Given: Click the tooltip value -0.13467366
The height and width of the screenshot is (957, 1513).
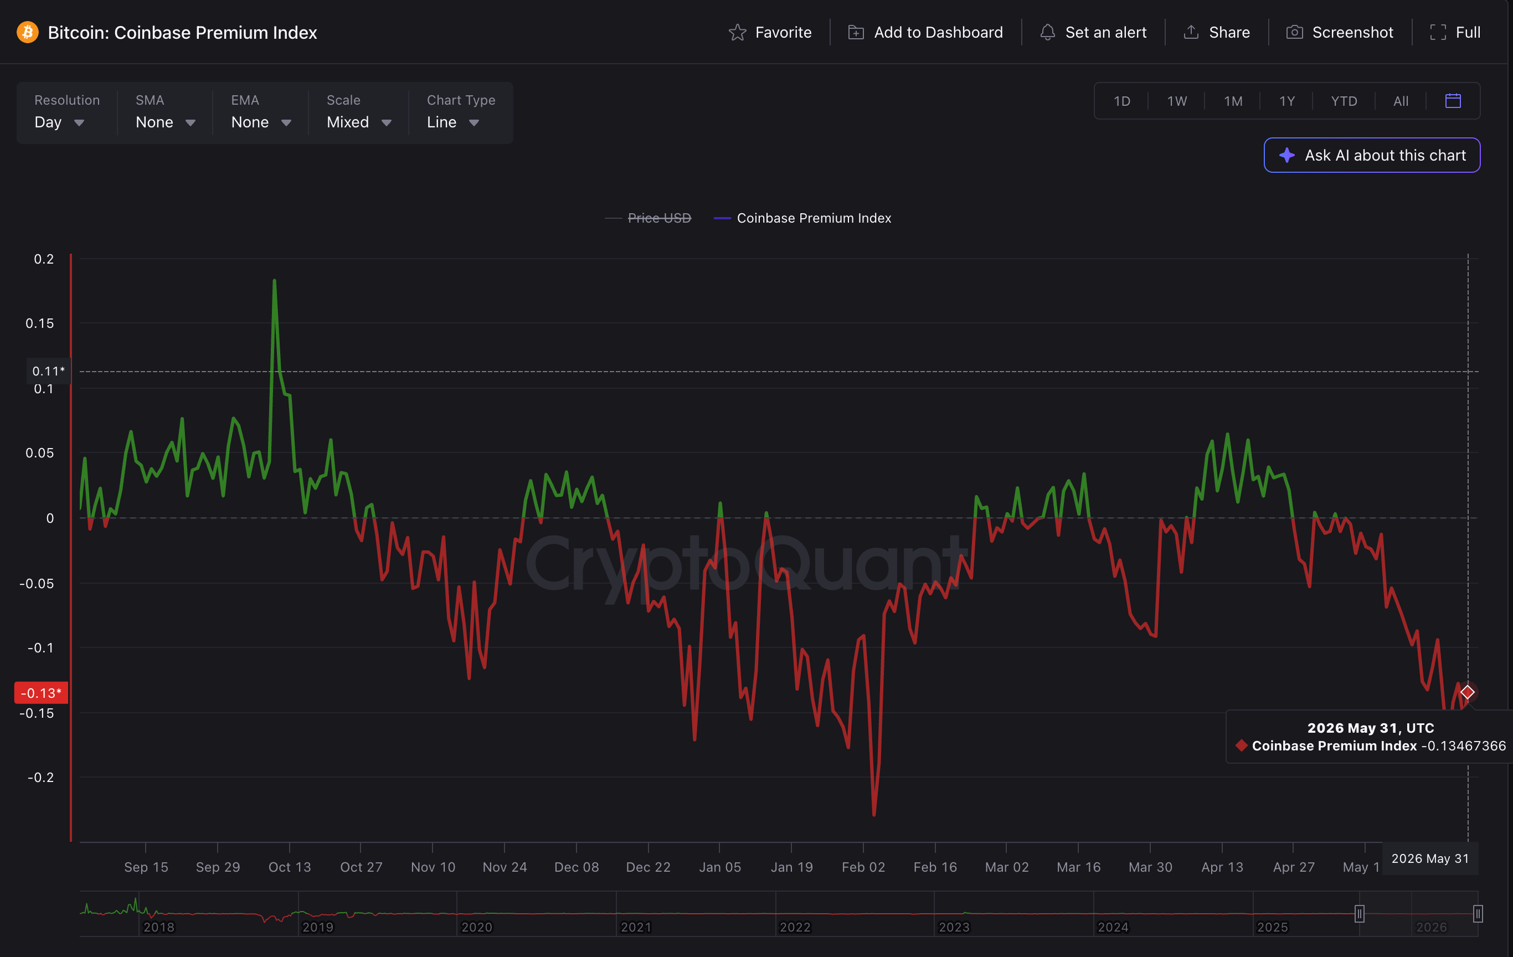Looking at the screenshot, I should [1463, 746].
